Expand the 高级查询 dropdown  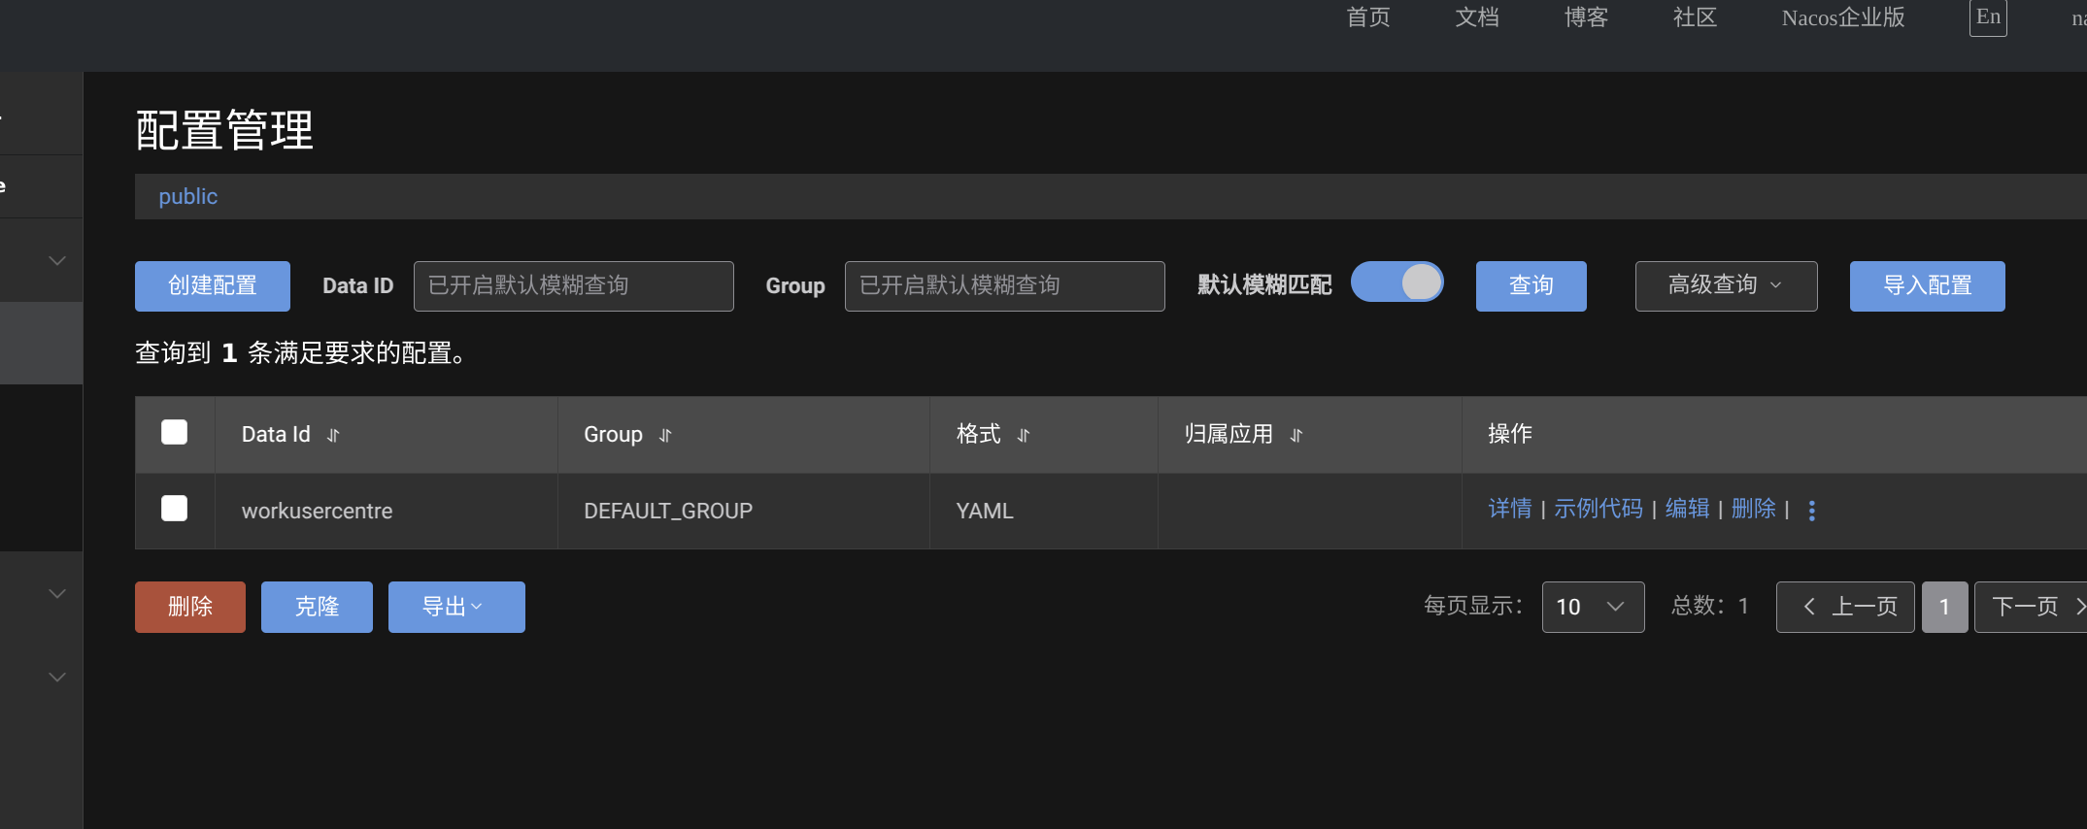pos(1725,285)
